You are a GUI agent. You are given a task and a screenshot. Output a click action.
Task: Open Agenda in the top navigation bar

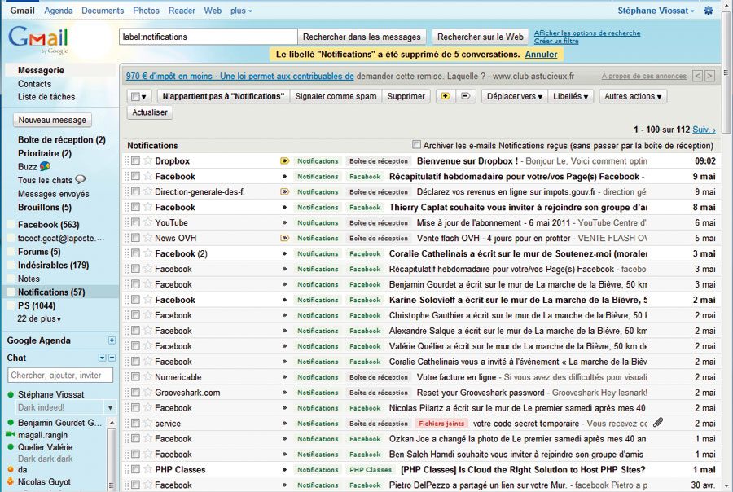[x=59, y=11]
